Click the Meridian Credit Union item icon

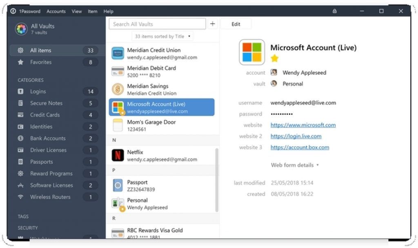(118, 54)
